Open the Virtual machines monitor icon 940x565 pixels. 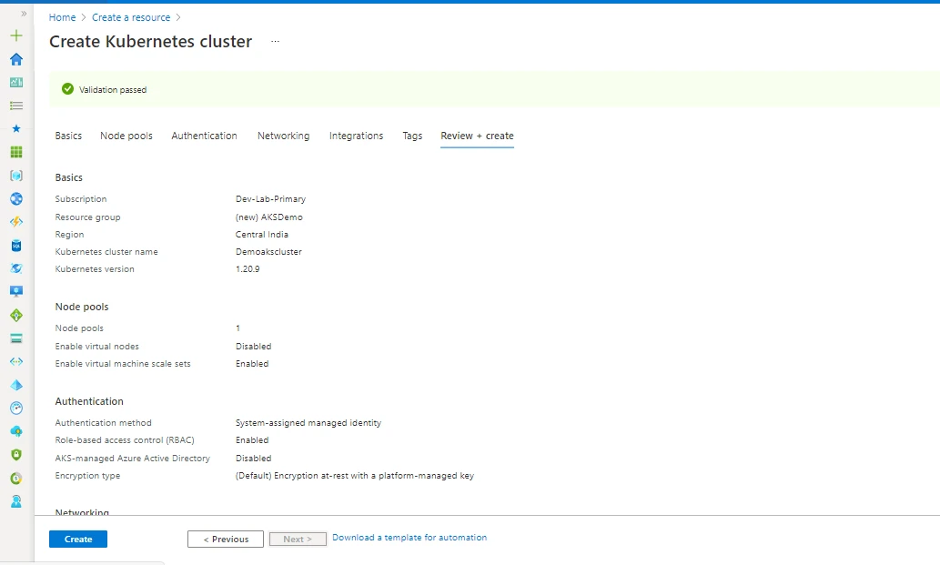tap(15, 291)
